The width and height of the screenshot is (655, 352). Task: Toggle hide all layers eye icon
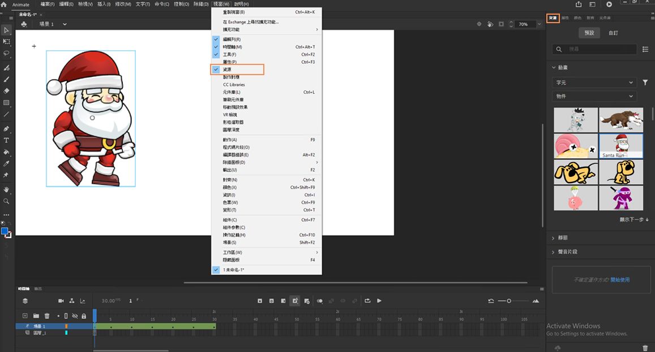75,316
